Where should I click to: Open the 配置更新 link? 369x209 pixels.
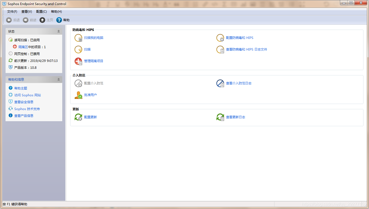click(91, 117)
